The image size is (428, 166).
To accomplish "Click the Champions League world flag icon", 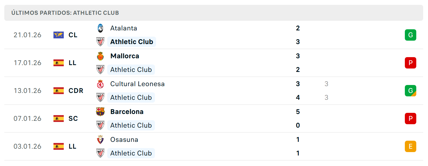I will pyautogui.click(x=59, y=35).
